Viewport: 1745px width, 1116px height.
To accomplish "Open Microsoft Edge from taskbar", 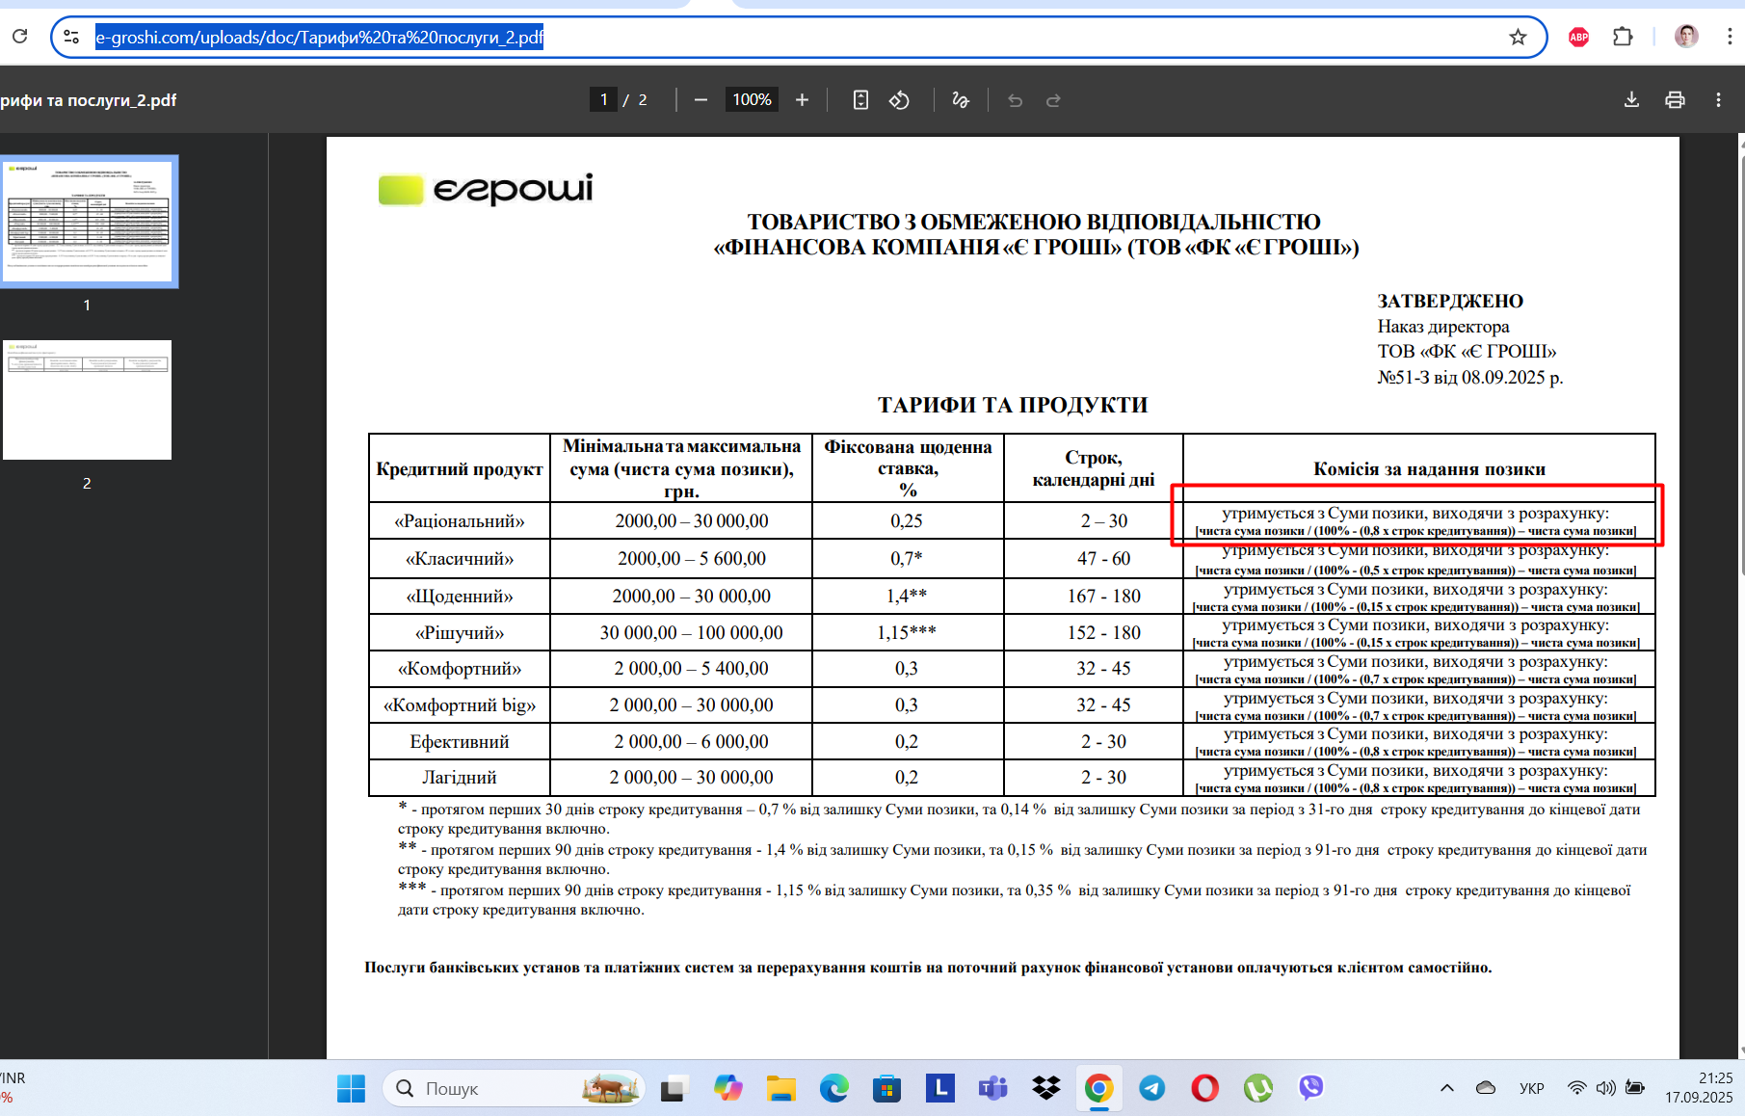I will point(833,1088).
